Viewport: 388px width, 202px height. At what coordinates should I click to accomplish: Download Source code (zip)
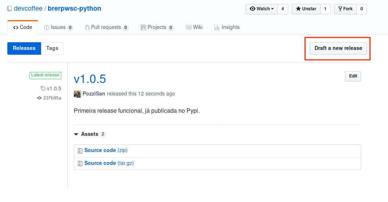point(106,150)
